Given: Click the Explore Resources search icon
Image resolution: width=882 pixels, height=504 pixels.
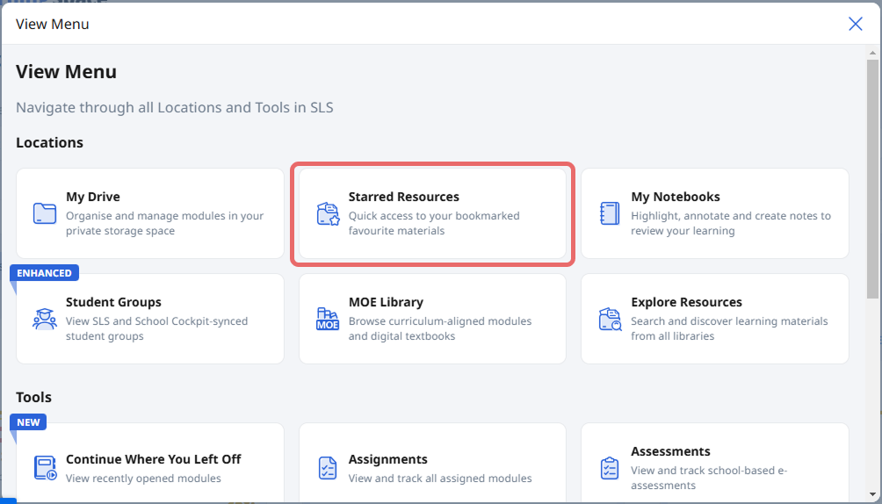Looking at the screenshot, I should coord(610,319).
